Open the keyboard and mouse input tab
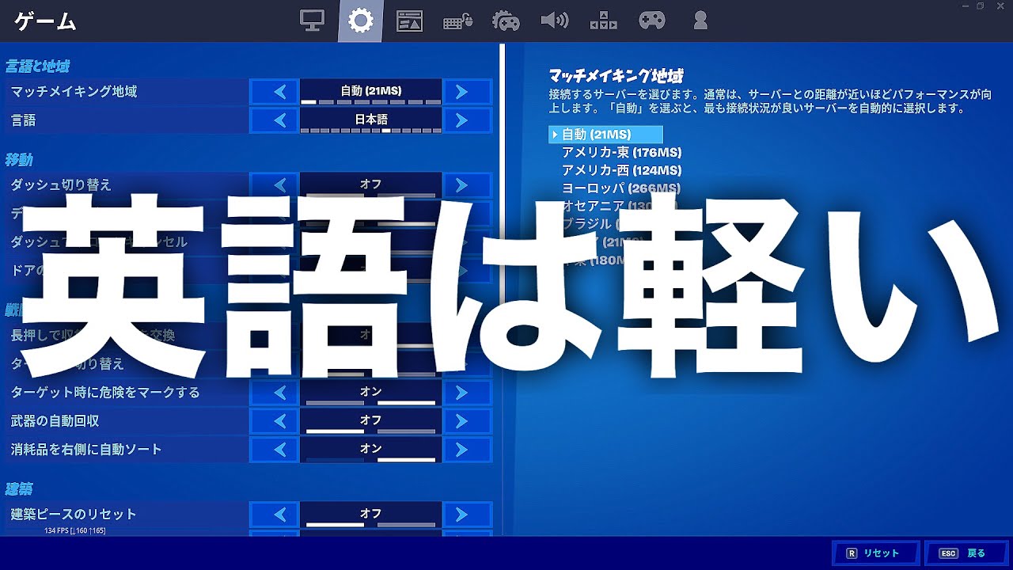The width and height of the screenshot is (1013, 570). 457,21
